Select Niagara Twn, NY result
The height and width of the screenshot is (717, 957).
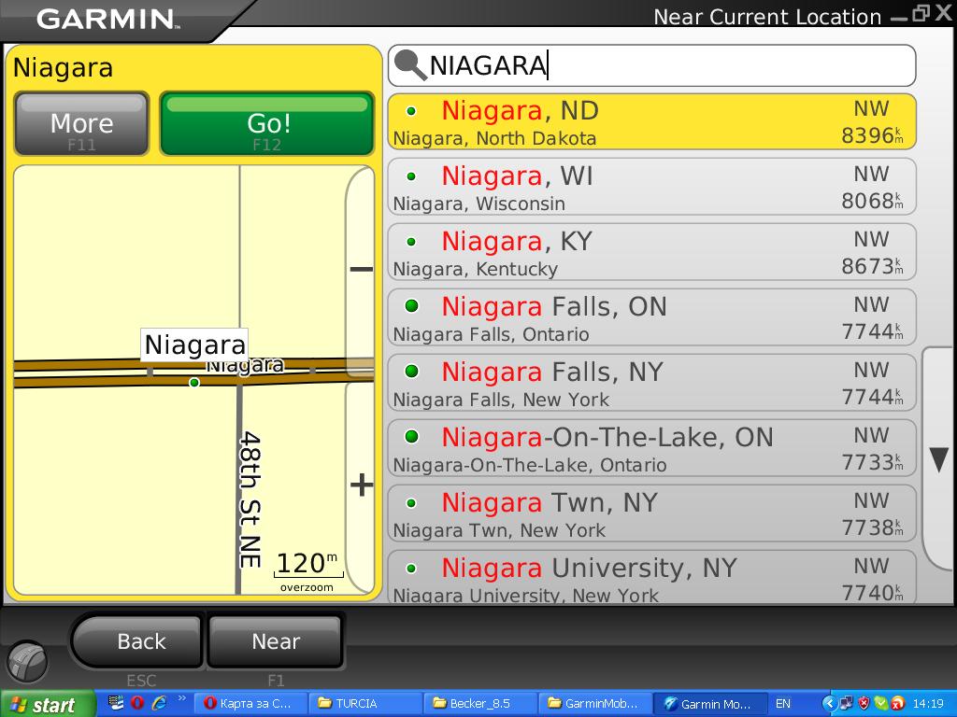tap(651, 513)
